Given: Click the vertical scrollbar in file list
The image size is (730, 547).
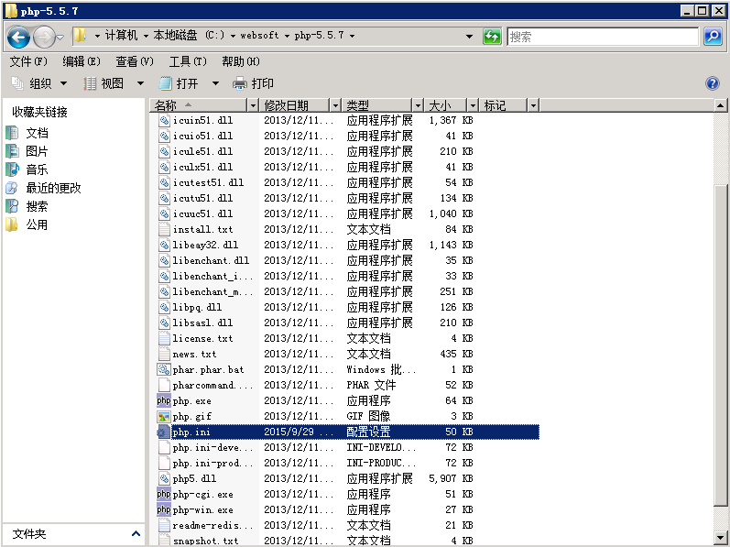Looking at the screenshot, I should [x=721, y=321].
